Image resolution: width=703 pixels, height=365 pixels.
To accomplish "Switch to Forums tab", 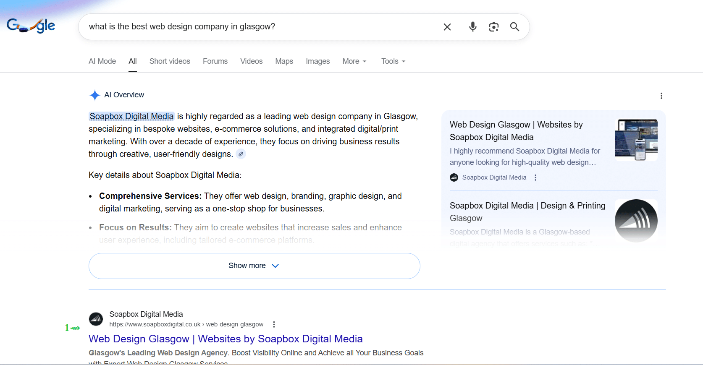I will 215,61.
